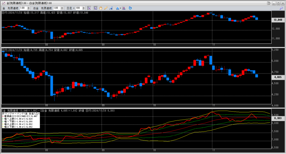Collapse the Bollinger band legend triangle
The width and height of the screenshot is (286, 154).
coord(36,114)
